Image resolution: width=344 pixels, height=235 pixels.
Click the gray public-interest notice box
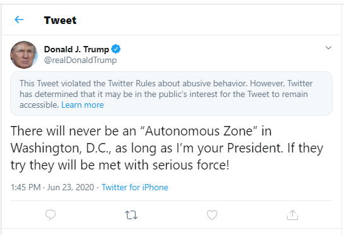(x=171, y=94)
